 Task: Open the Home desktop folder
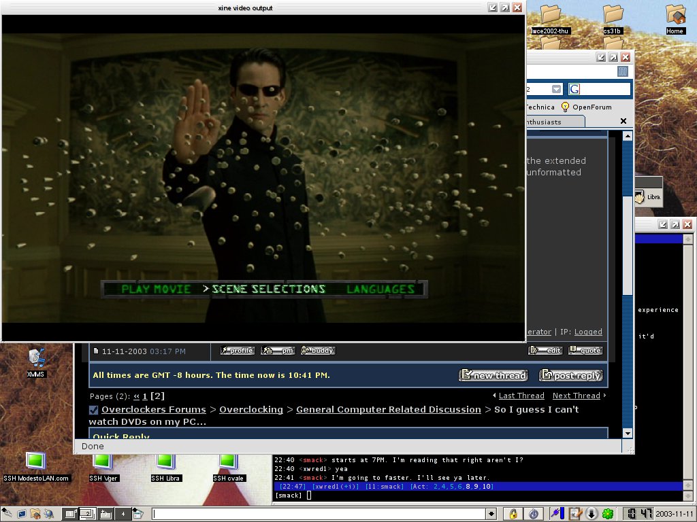[x=675, y=18]
